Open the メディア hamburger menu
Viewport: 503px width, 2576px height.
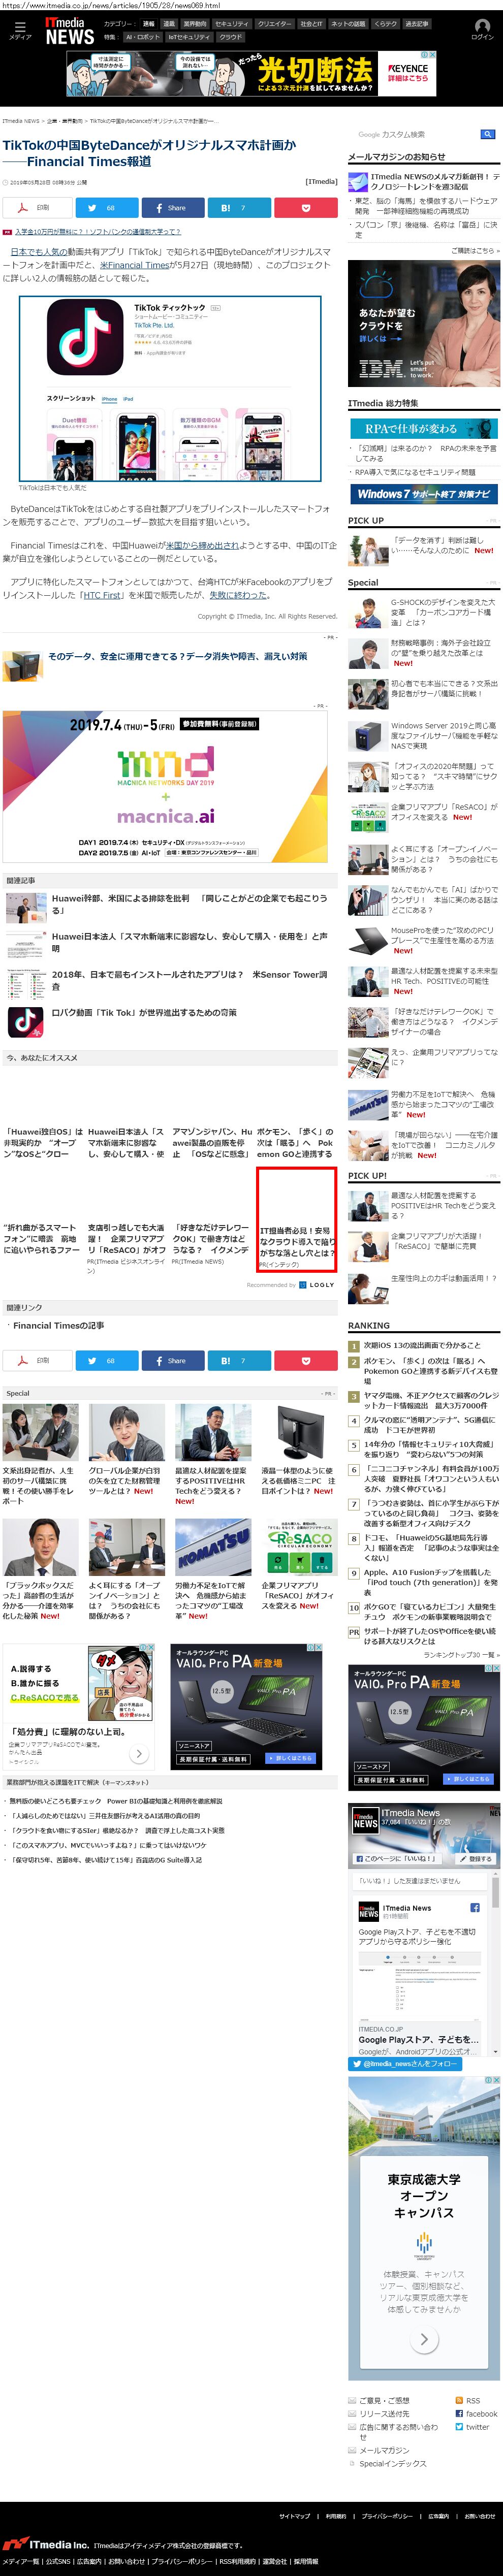coord(19,30)
